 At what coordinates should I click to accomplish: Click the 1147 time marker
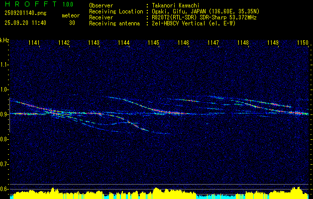coord(213,43)
